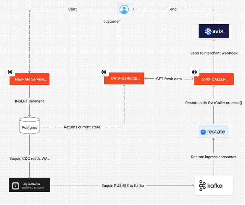Click the Rust badge on DATA-SERVICE node

coord(104,72)
